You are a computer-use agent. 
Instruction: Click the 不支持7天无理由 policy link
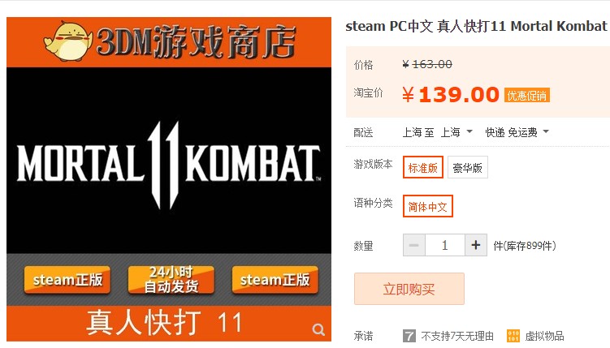tap(457, 336)
